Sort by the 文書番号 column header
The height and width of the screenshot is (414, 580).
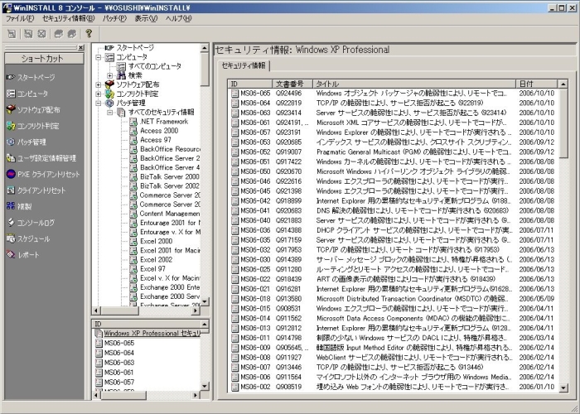[292, 84]
